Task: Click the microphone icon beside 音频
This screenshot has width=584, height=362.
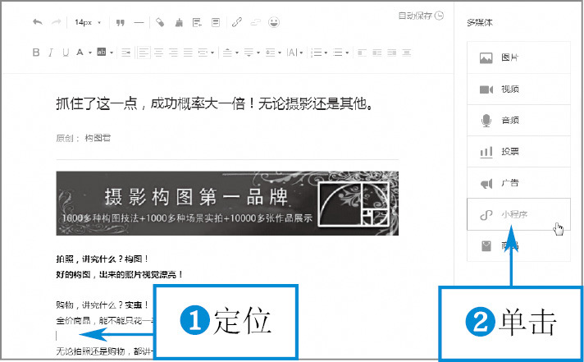Action: tap(486, 121)
